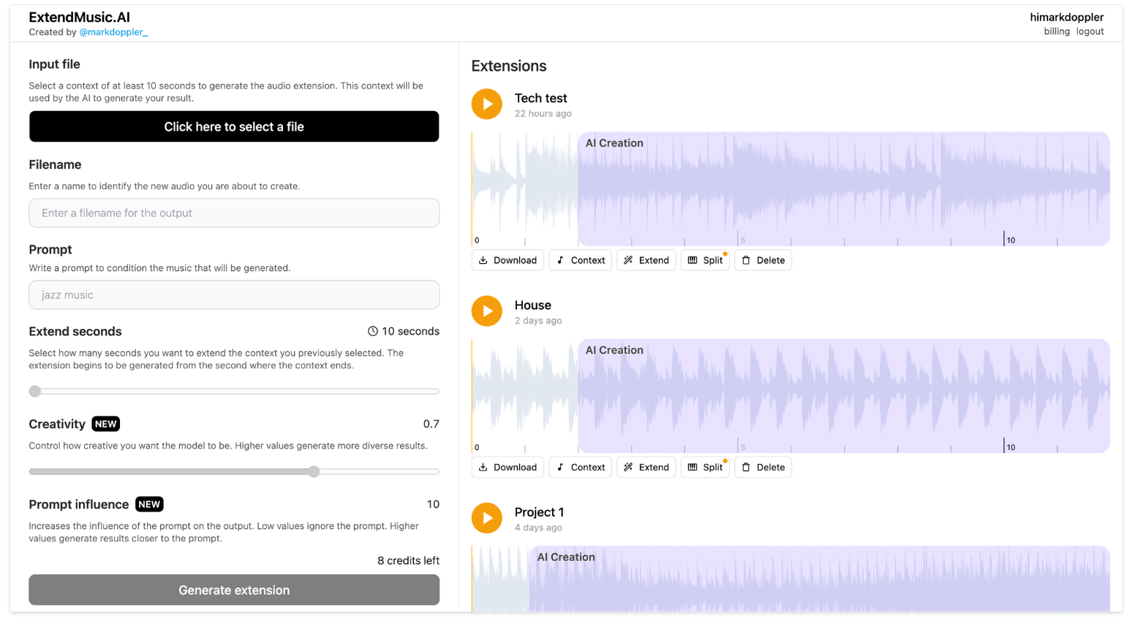Extend the House track further
Image resolution: width=1135 pixels, height=624 pixels.
click(646, 467)
